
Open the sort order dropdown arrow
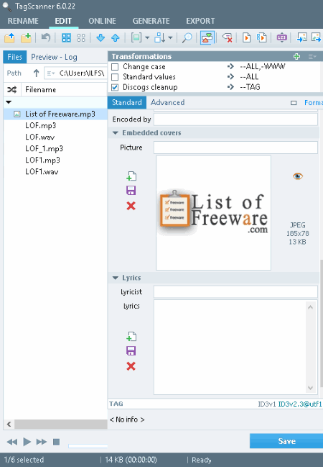pos(170,38)
